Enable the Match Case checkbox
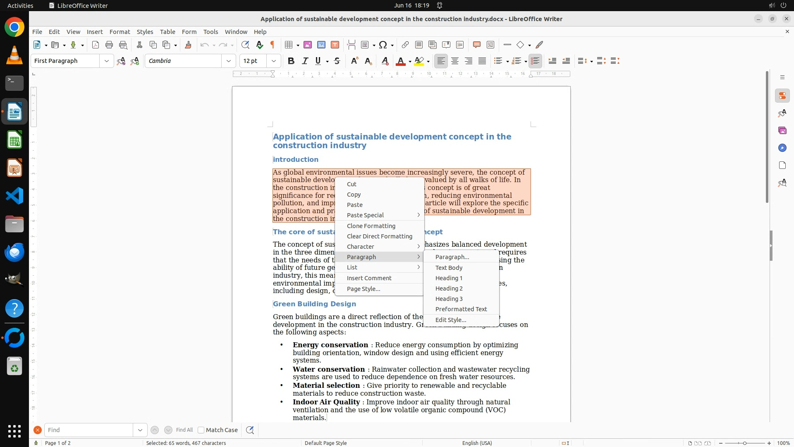This screenshot has height=447, width=794. point(201,430)
